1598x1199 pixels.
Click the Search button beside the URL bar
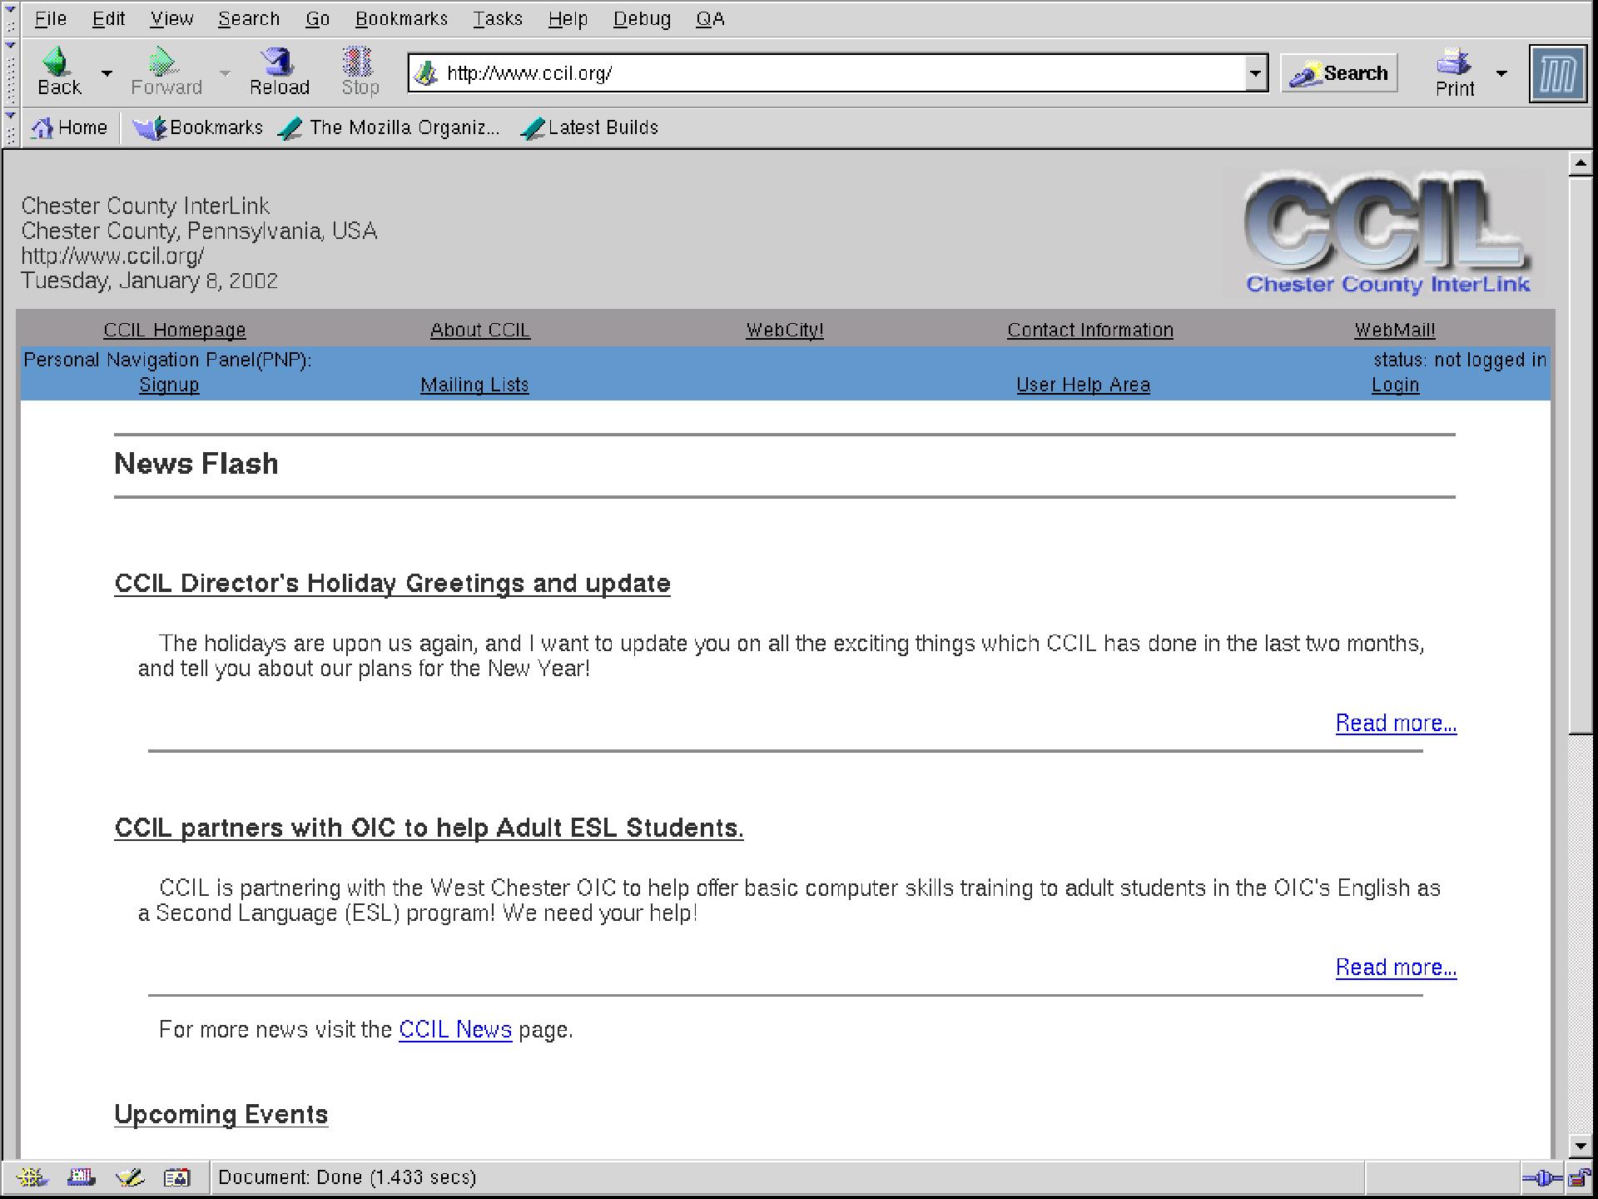(1338, 73)
